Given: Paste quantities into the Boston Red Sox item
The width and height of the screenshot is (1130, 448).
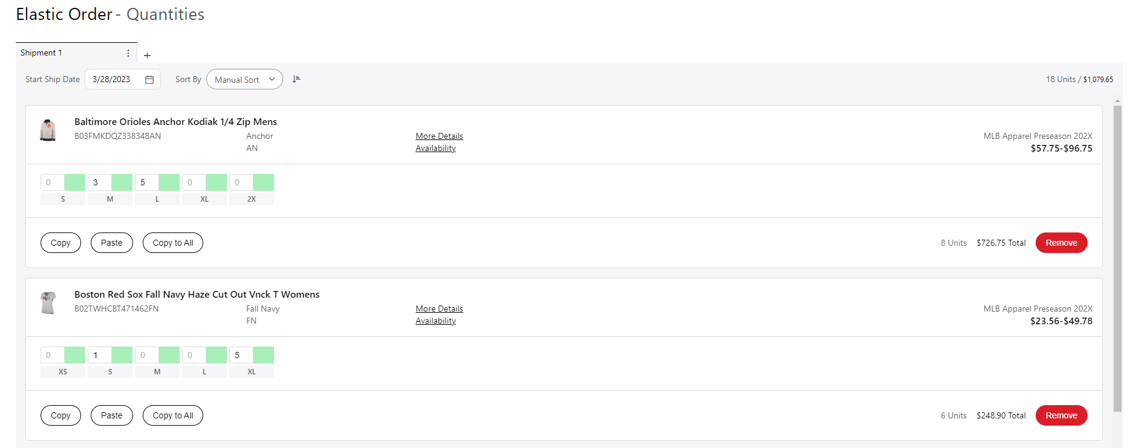Looking at the screenshot, I should click(112, 415).
